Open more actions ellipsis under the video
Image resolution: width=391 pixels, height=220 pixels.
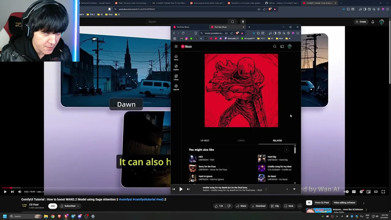[300, 206]
